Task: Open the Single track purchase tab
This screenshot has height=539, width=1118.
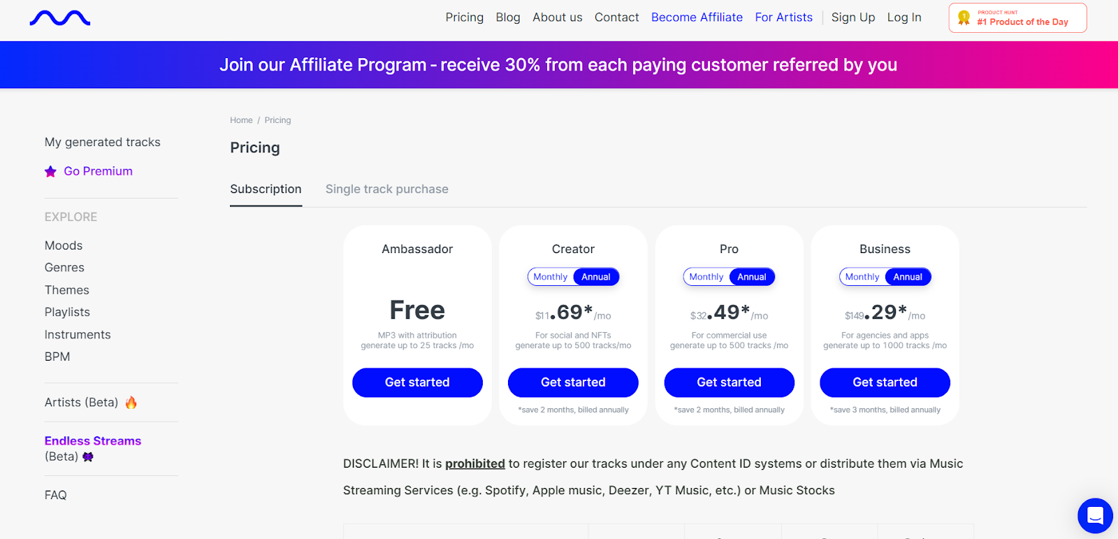Action: coord(387,189)
